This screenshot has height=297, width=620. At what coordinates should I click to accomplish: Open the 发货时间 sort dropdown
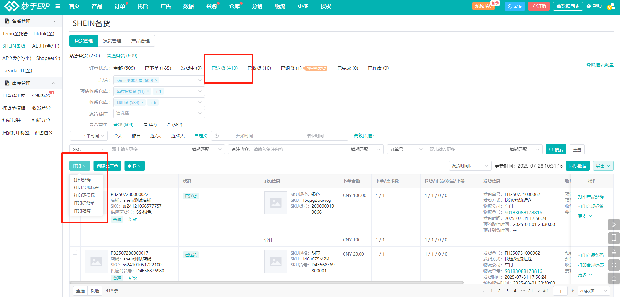[x=470, y=166]
